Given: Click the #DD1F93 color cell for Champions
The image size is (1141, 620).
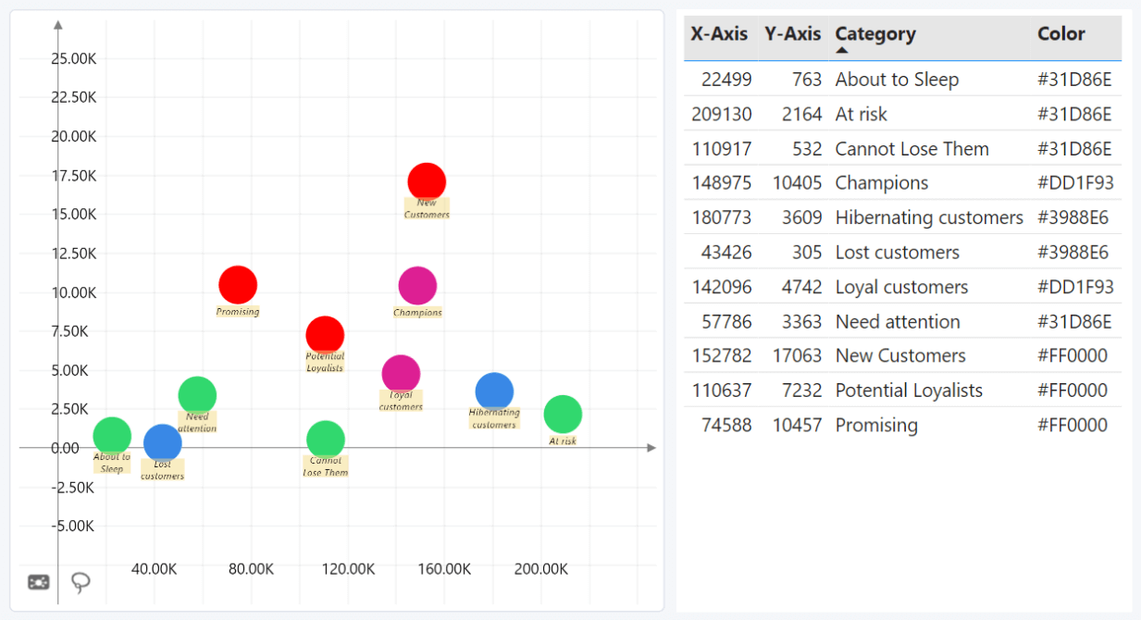Looking at the screenshot, I should tap(1075, 183).
